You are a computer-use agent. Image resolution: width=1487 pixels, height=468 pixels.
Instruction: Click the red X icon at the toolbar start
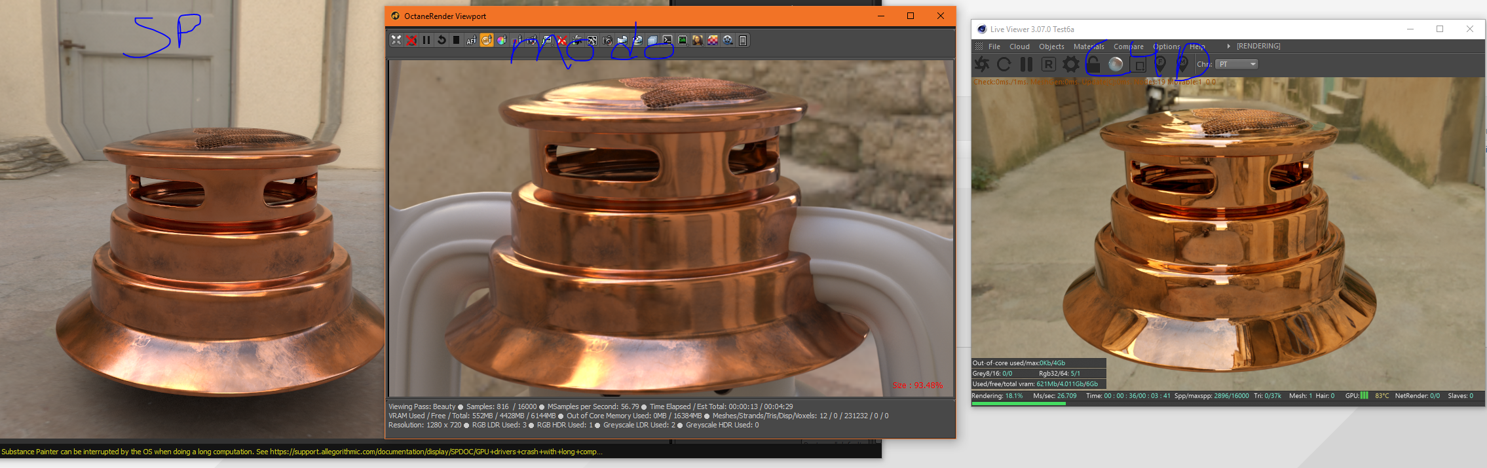(x=411, y=40)
